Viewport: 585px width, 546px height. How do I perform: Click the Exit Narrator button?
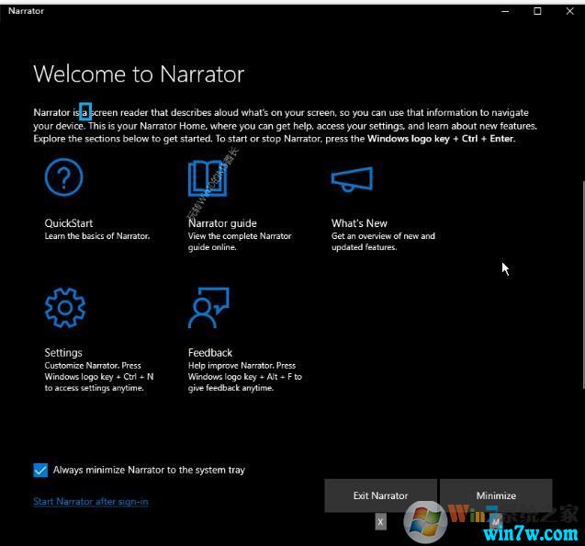[380, 495]
